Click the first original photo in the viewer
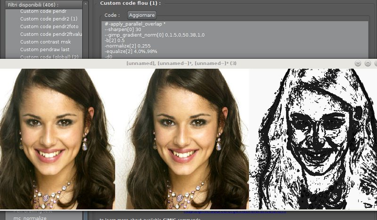The height and width of the screenshot is (220, 377). [57, 139]
